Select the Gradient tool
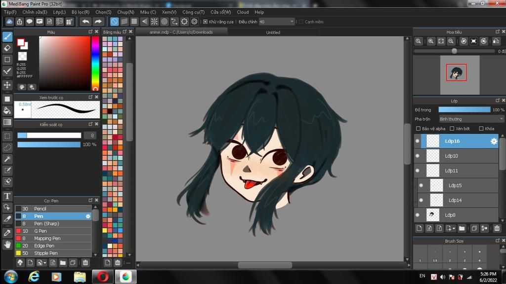506x284 pixels. click(x=7, y=122)
